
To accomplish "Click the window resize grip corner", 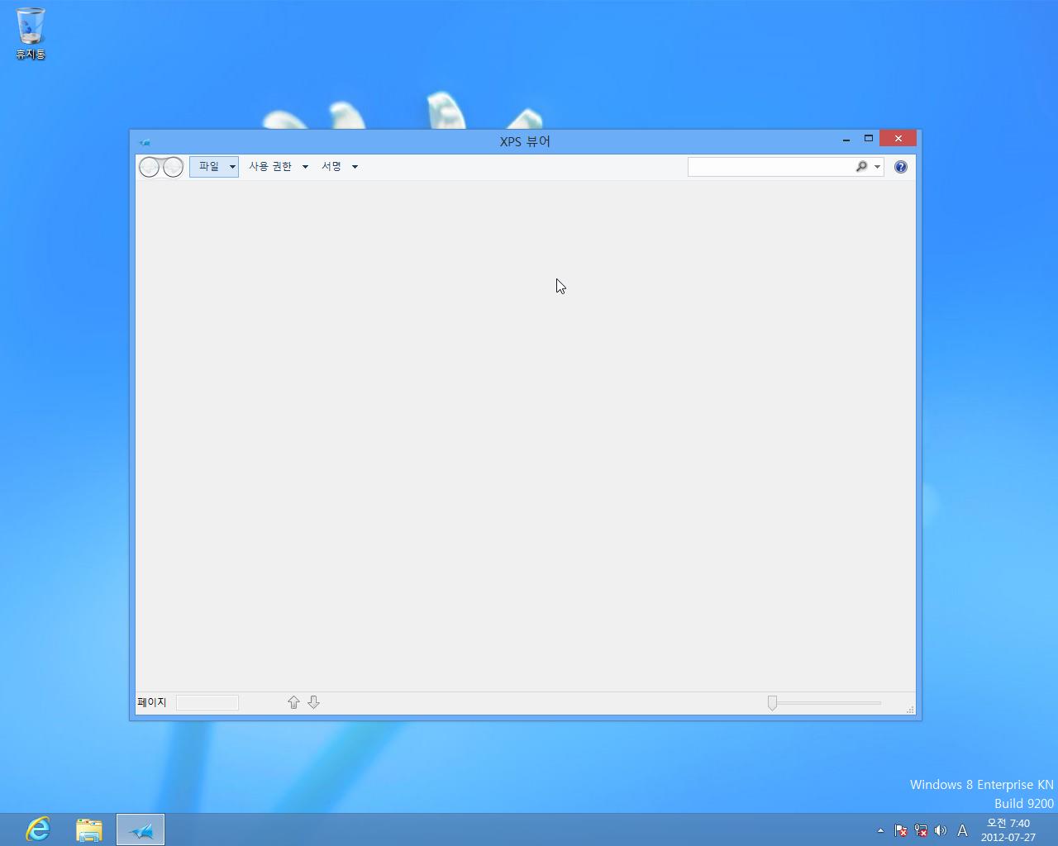I will point(910,709).
